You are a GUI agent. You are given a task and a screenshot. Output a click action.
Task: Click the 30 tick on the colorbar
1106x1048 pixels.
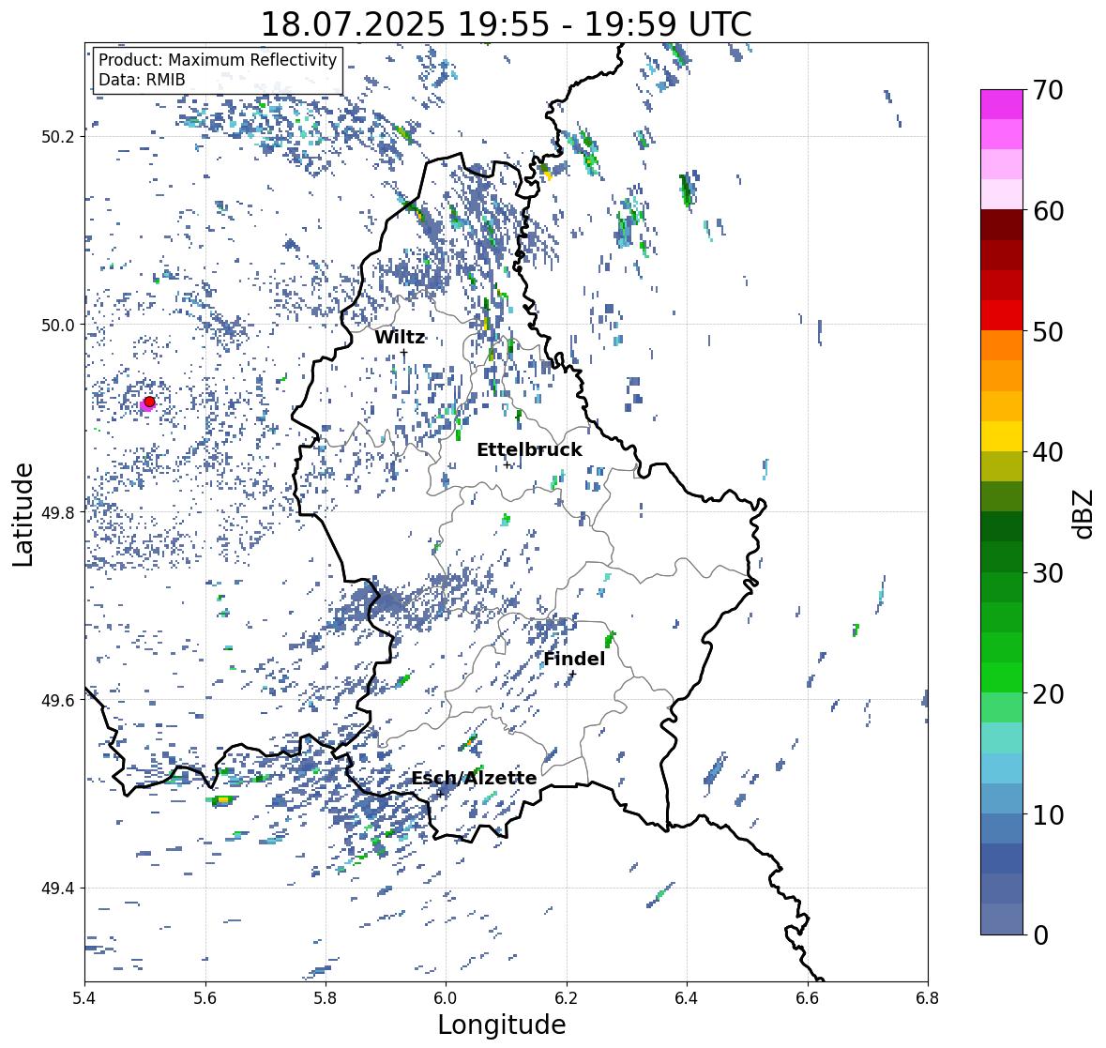pyautogui.click(x=1048, y=572)
